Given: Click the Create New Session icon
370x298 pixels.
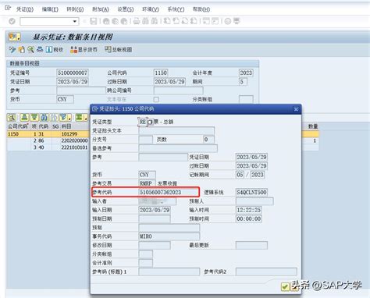Looking at the screenshot, I should click(x=206, y=21).
